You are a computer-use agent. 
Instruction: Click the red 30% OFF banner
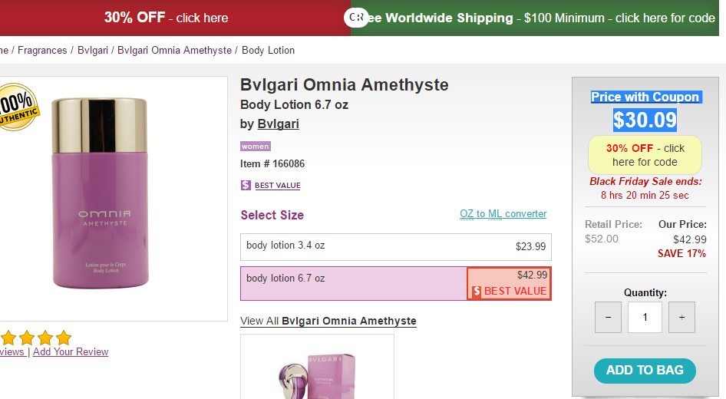pos(167,18)
